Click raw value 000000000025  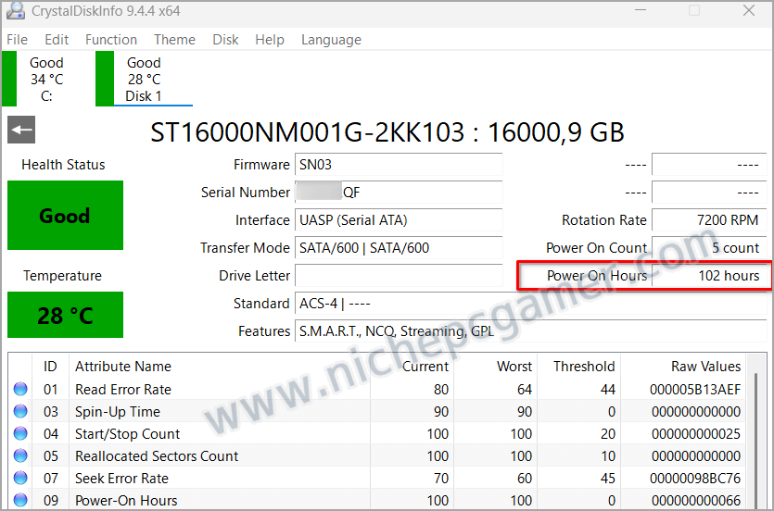[696, 433]
